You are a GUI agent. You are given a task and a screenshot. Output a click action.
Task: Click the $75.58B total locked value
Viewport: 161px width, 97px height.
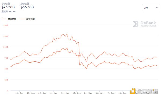click(8, 7)
